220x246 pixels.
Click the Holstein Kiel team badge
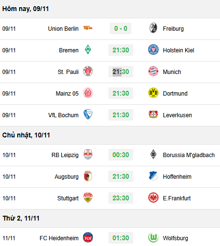pyautogui.click(x=153, y=49)
